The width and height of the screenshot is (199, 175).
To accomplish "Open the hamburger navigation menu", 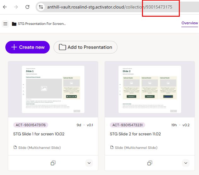I will (5, 24).
